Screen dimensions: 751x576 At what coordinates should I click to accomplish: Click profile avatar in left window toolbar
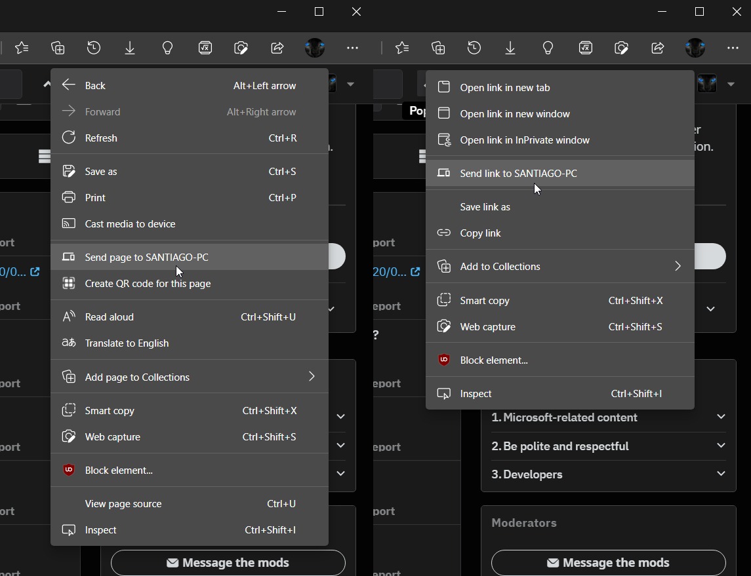tap(315, 48)
